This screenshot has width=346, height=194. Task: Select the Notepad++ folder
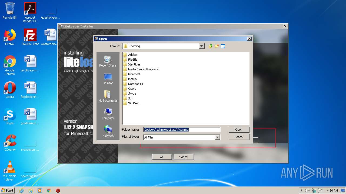point(134,84)
